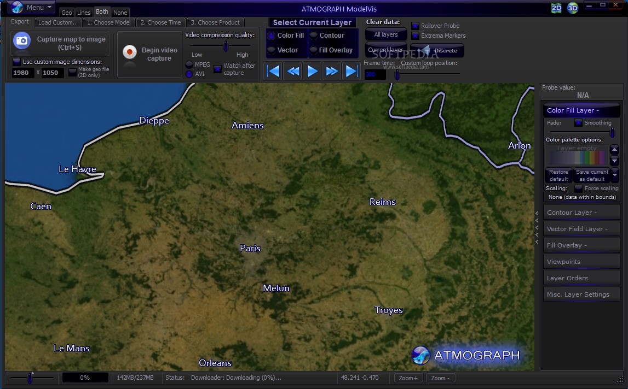Expand the Contour Layer section
The height and width of the screenshot is (389, 628).
[581, 213]
